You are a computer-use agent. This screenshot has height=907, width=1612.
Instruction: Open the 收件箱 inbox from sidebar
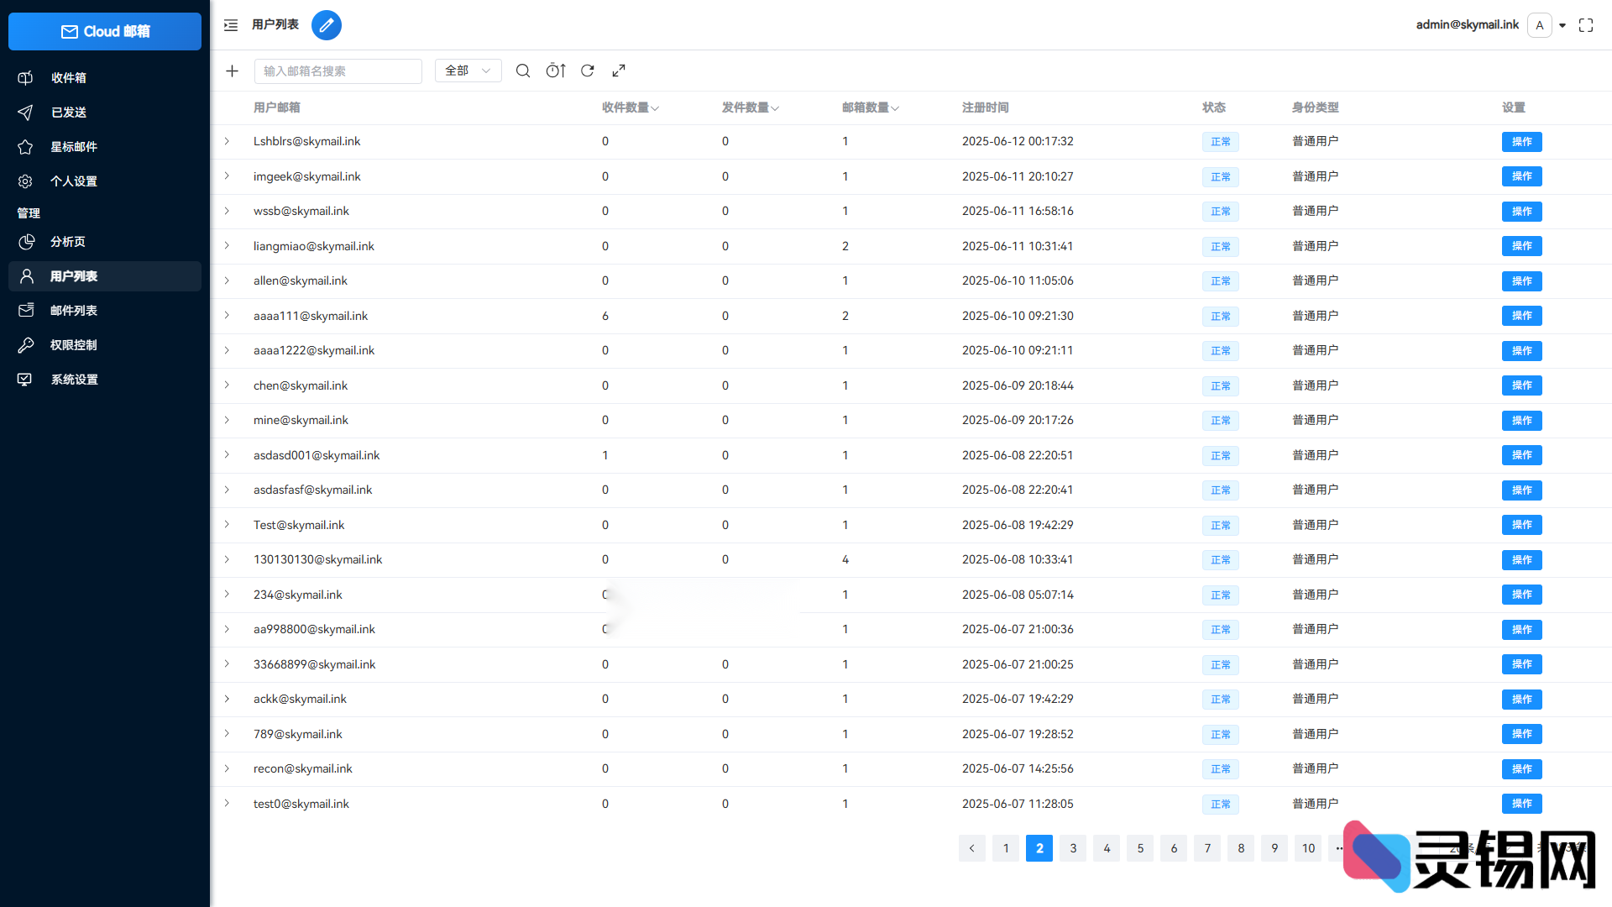click(69, 77)
